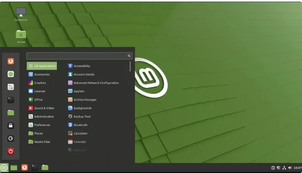Open Files from the menu favorites sidebar
This screenshot has height=173, width=302.
click(x=11, y=112)
